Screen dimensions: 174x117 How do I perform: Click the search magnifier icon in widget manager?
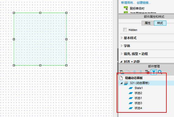[160, 72]
